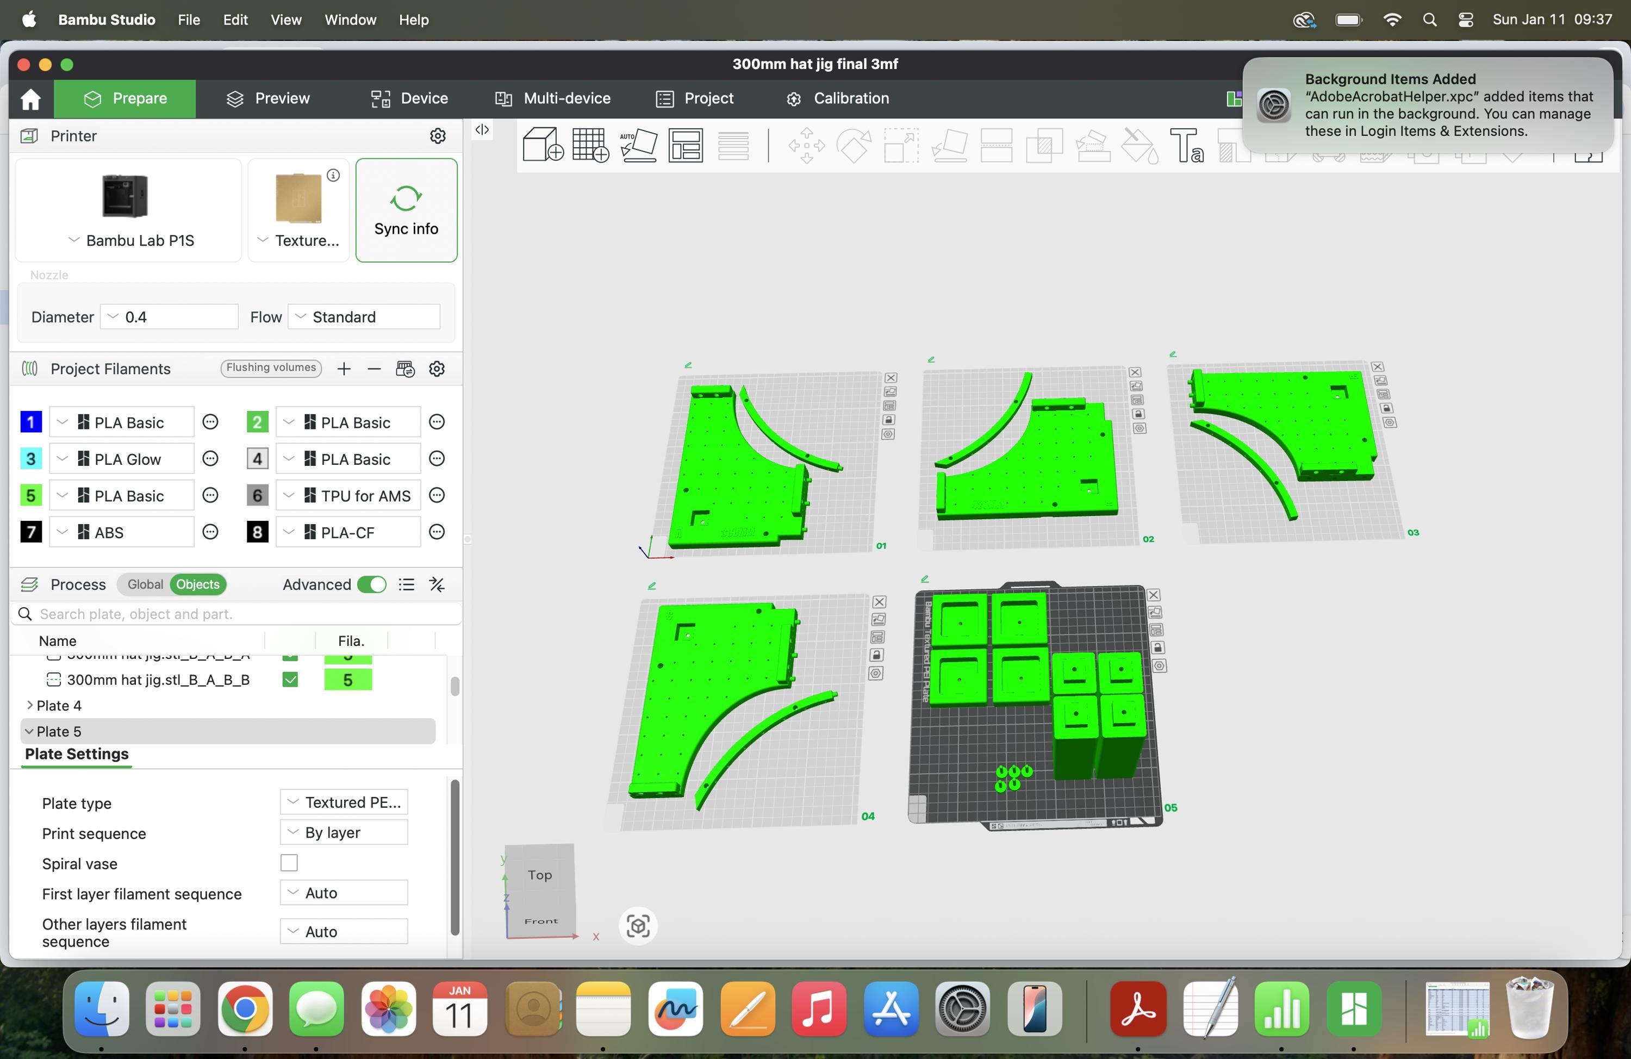Enable the Spiral vase checkbox
The image size is (1631, 1059).
point(289,863)
